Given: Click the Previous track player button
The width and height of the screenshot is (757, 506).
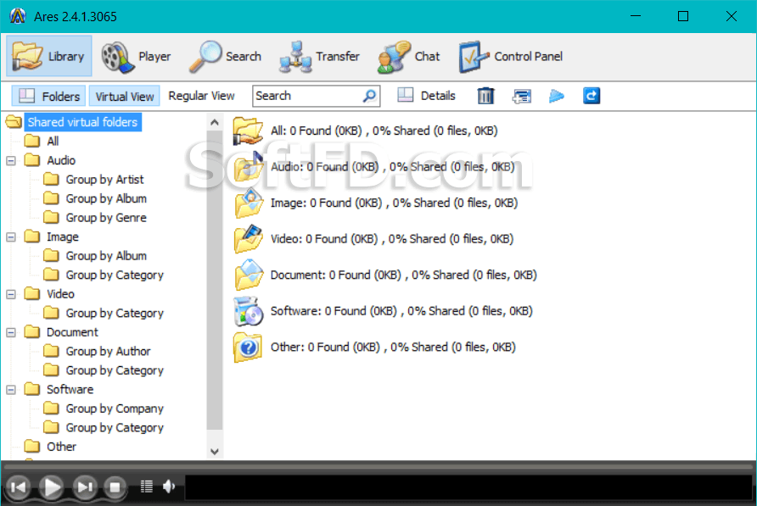Looking at the screenshot, I should [x=19, y=487].
